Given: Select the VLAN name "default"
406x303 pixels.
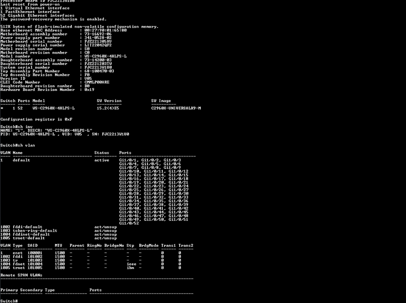Looking at the screenshot, I should coord(21,160).
